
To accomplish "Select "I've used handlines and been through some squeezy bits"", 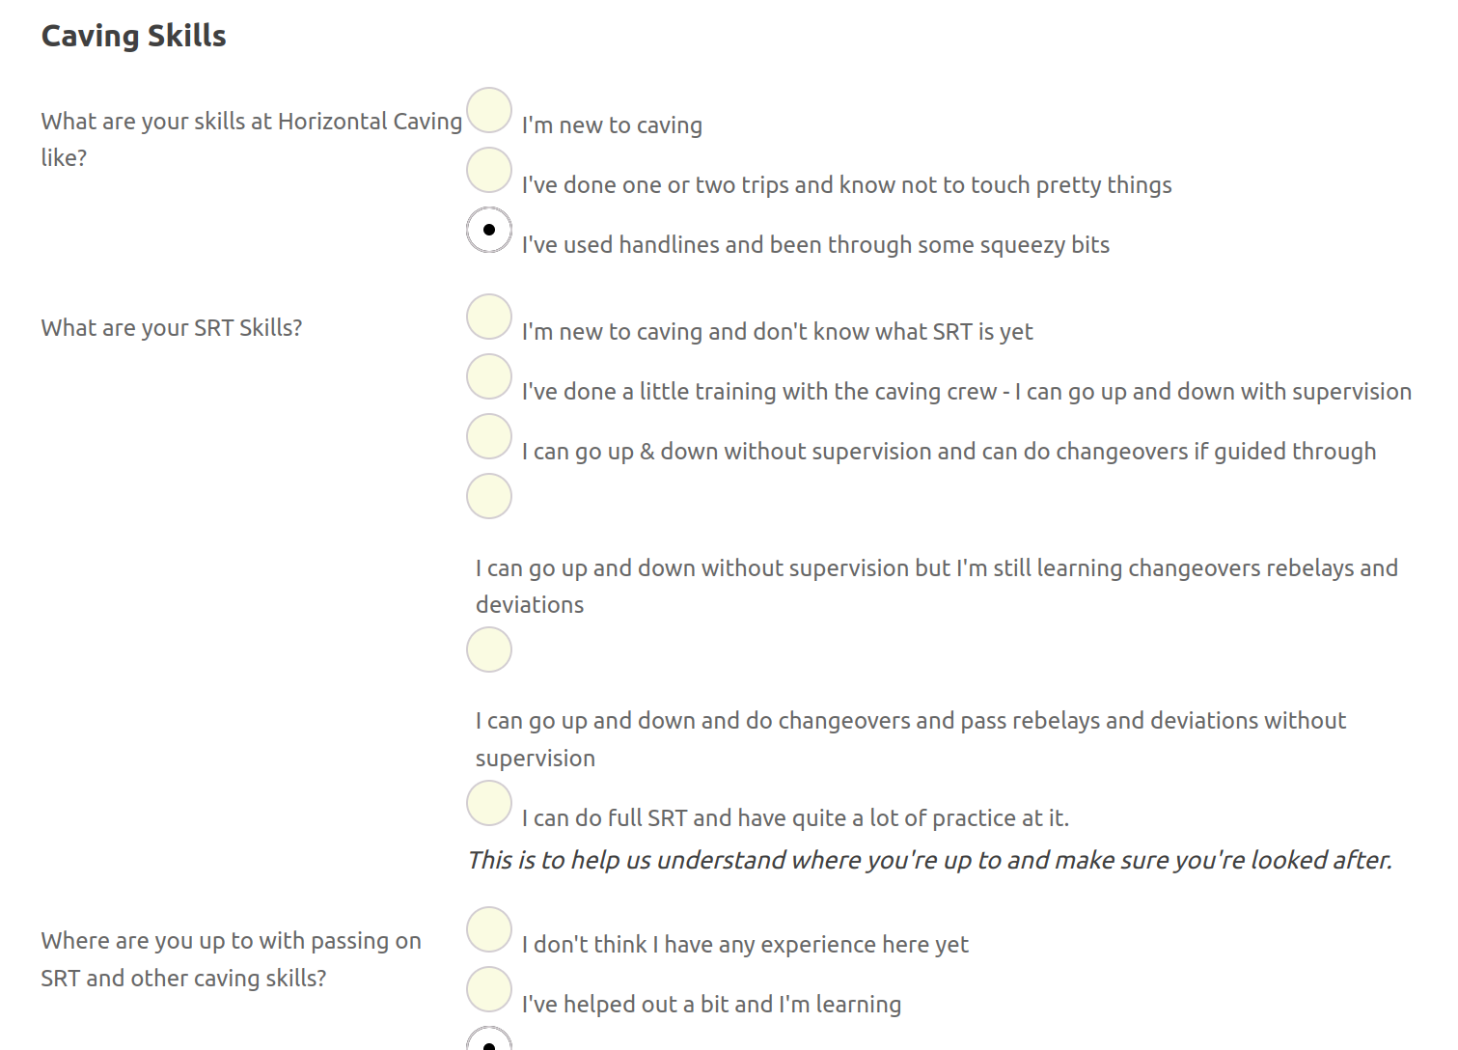I will pos(488,231).
